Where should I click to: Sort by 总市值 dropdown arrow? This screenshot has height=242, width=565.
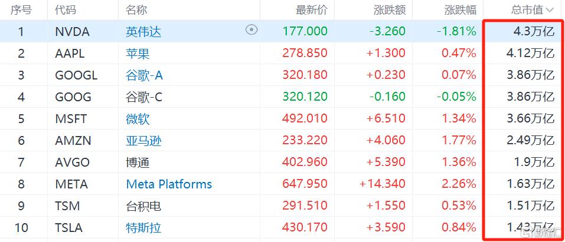tap(550, 10)
